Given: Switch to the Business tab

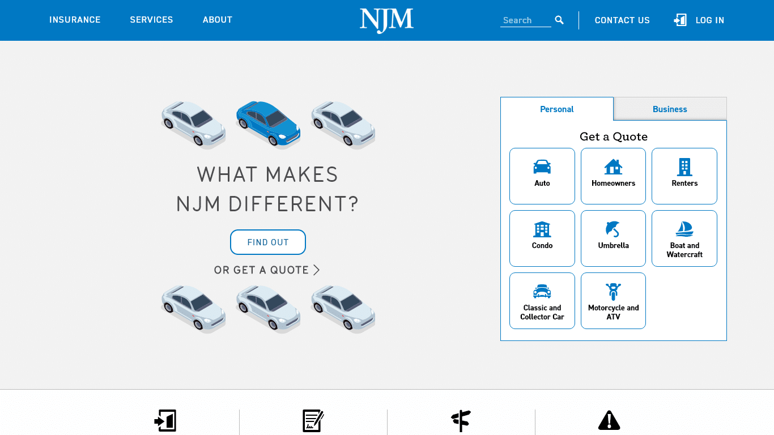Looking at the screenshot, I should pyautogui.click(x=670, y=109).
